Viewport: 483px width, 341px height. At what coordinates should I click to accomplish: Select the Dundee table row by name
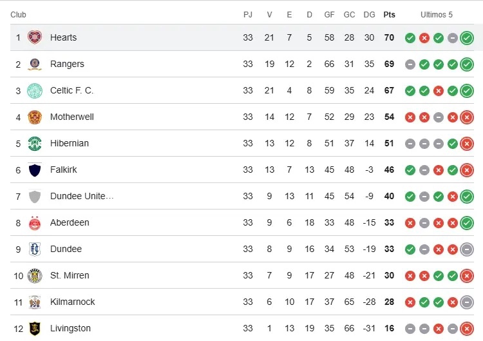point(66,249)
